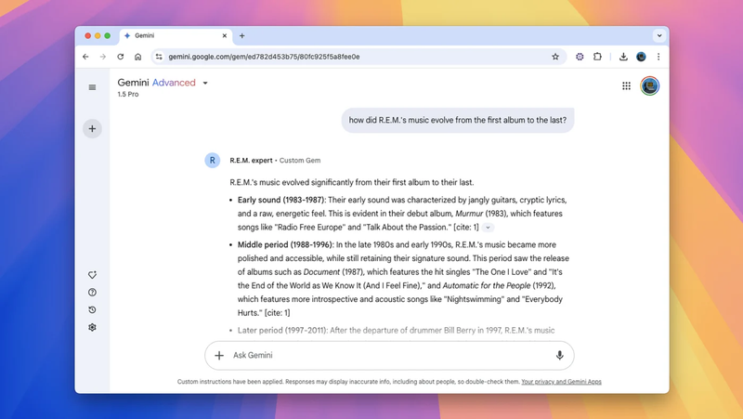This screenshot has width=743, height=419.
Task: Open Settings gear in left sidebar
Action: tap(92, 327)
